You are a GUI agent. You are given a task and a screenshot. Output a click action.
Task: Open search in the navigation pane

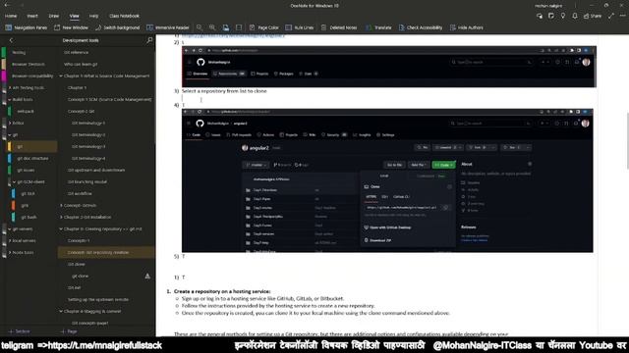(x=149, y=40)
